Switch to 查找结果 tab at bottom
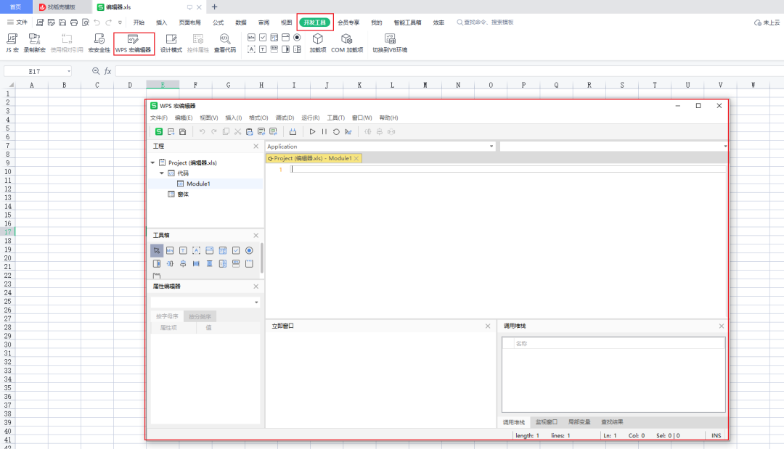 click(x=612, y=422)
